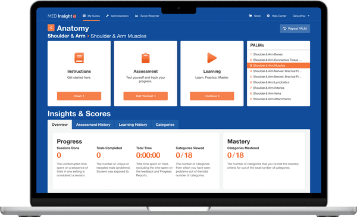The width and height of the screenshot is (357, 217).
Task: Click the Sessions Done value 0
Action: tap(59, 155)
